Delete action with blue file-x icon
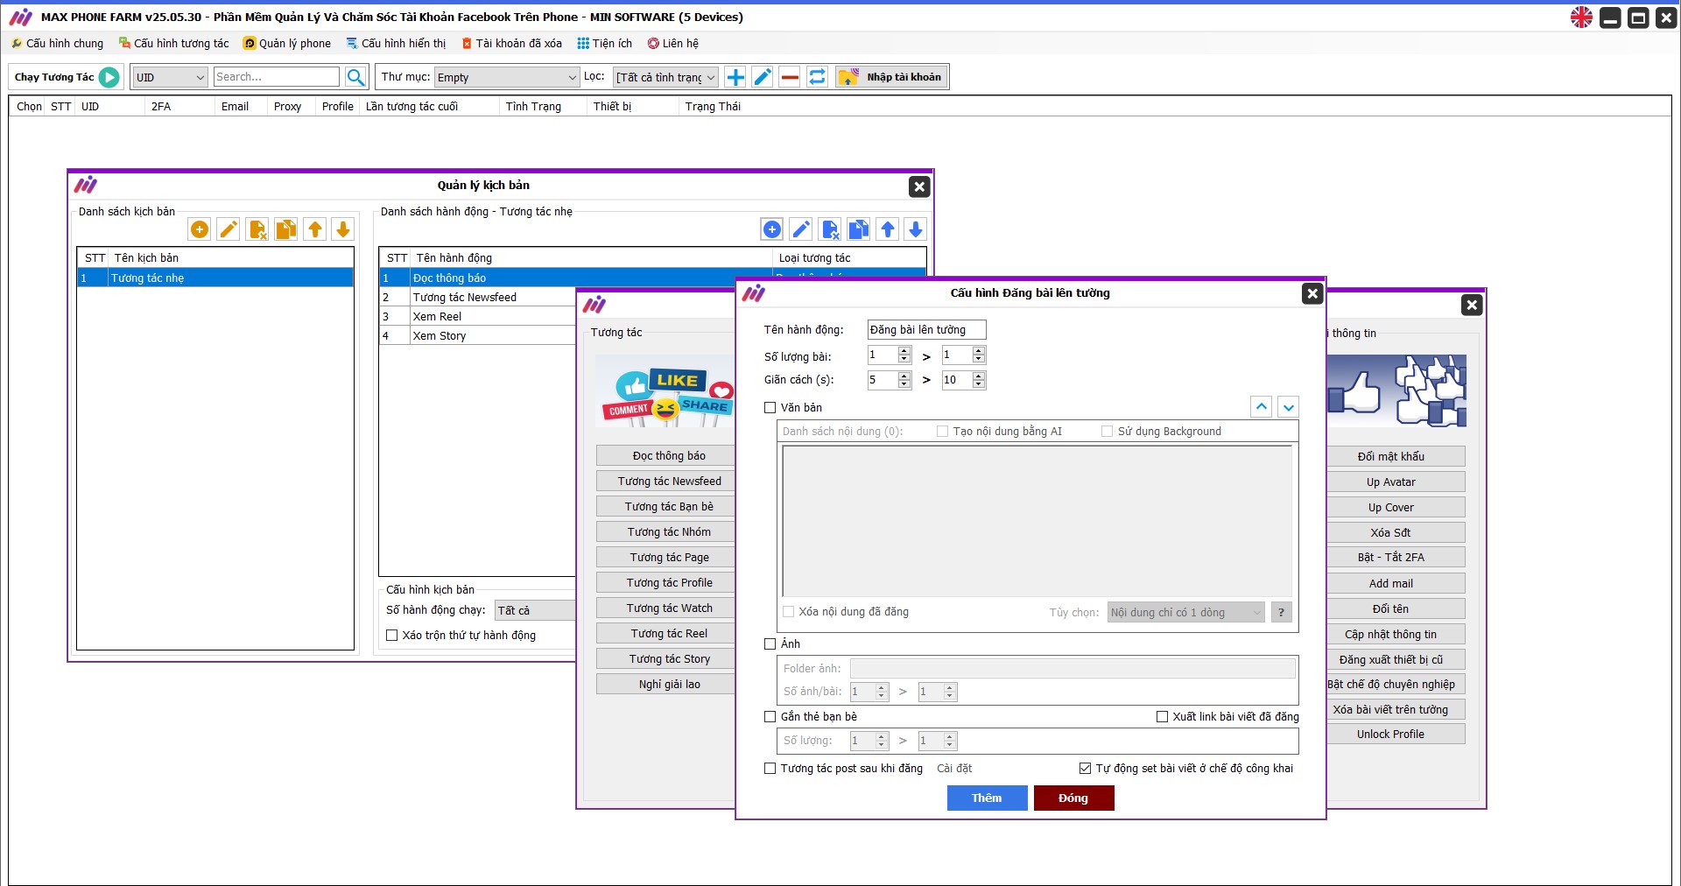The width and height of the screenshot is (1681, 886). (x=830, y=229)
